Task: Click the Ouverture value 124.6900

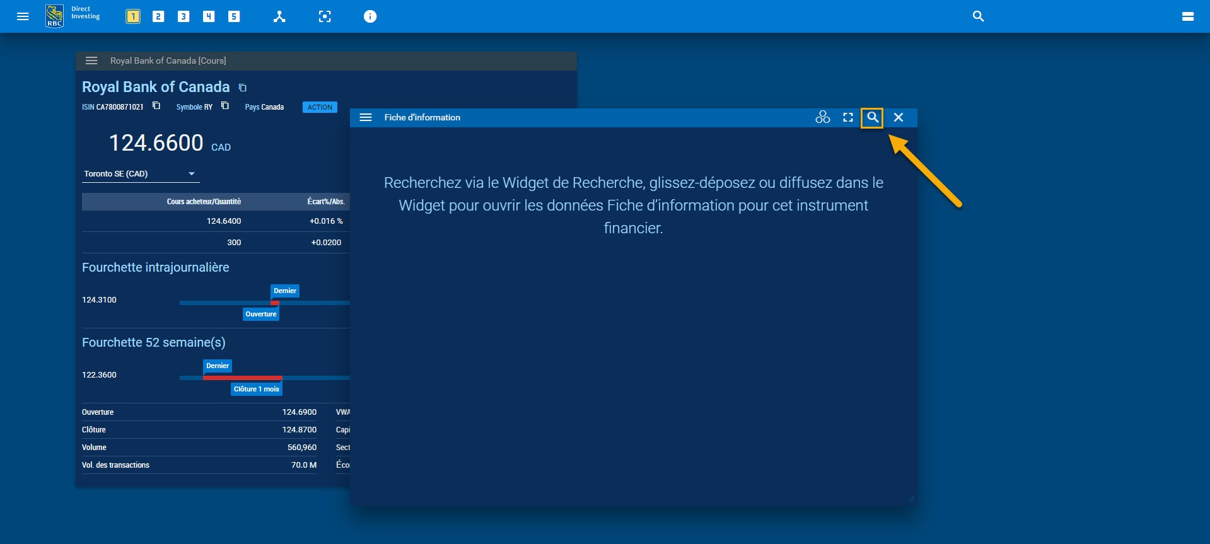Action: (300, 412)
